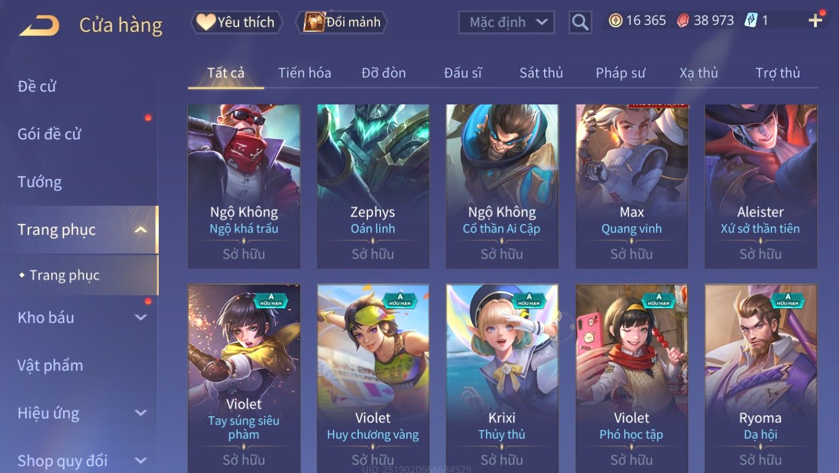Expand the Kho báu sidebar section

(x=141, y=318)
